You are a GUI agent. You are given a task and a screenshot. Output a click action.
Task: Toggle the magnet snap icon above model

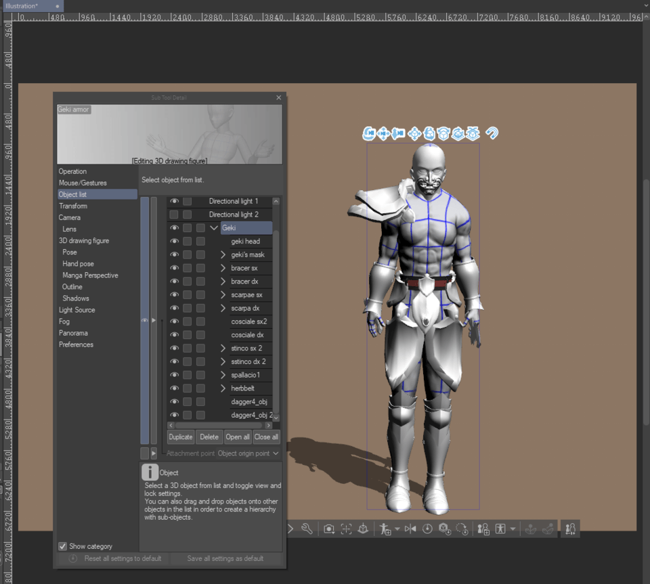tap(492, 133)
